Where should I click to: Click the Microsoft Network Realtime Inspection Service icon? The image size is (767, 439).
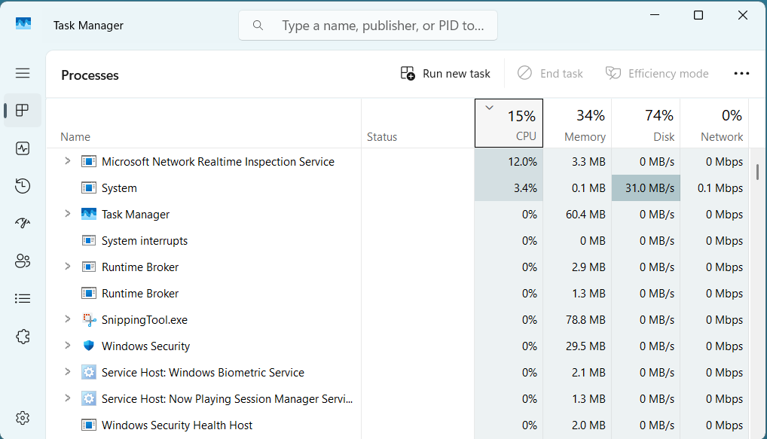point(89,161)
